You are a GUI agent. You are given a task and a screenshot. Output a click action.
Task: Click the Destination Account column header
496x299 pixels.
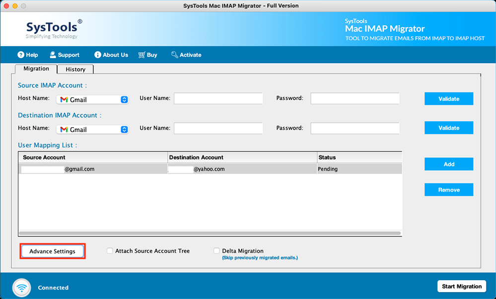[242, 157]
